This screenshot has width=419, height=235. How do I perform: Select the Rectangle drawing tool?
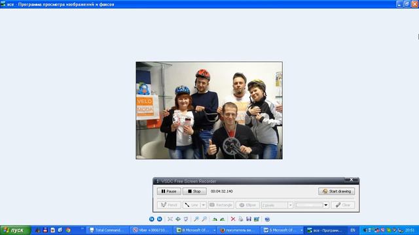click(221, 205)
